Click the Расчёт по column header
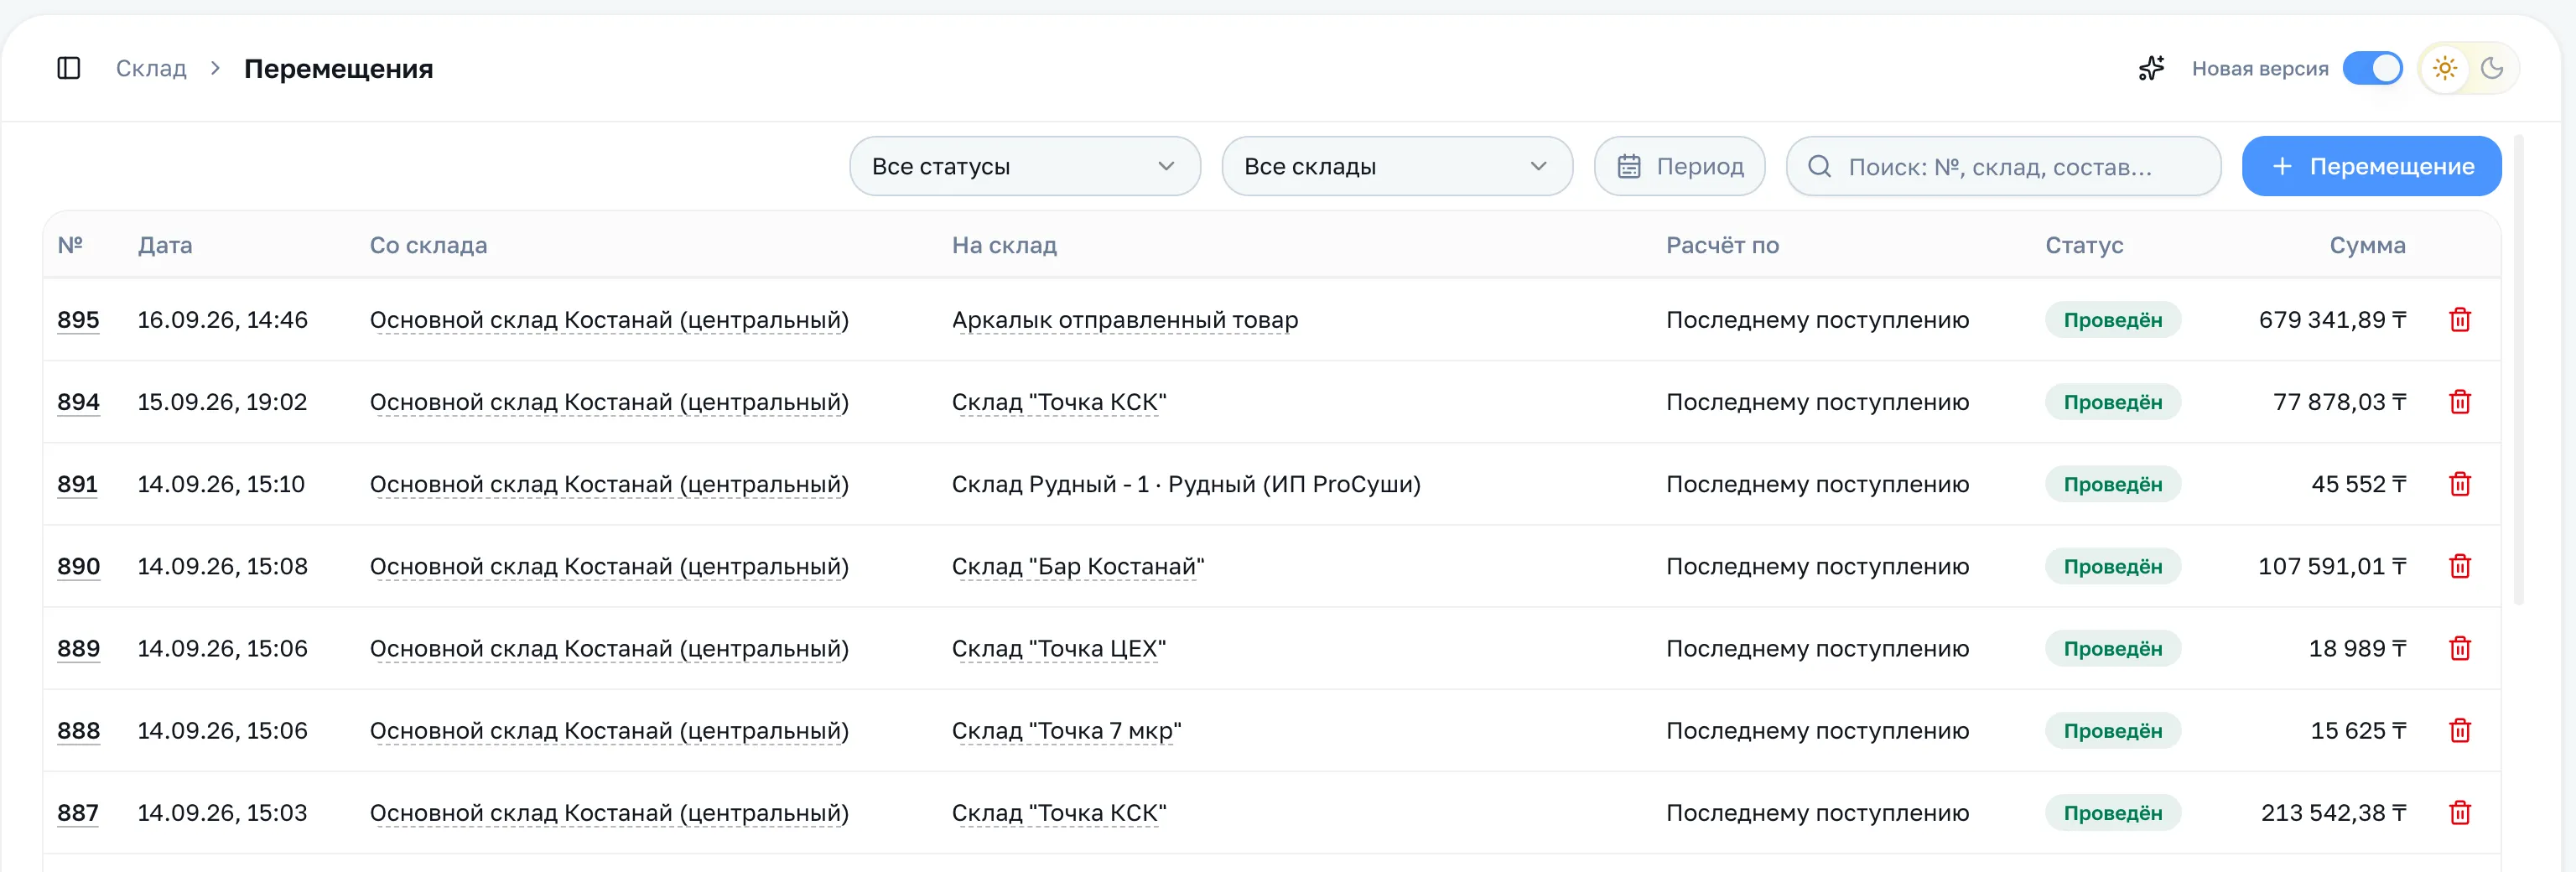The width and height of the screenshot is (2576, 872). pos(1722,245)
